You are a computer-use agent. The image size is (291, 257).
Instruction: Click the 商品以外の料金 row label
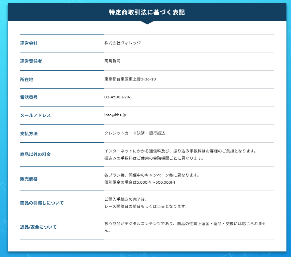point(35,154)
